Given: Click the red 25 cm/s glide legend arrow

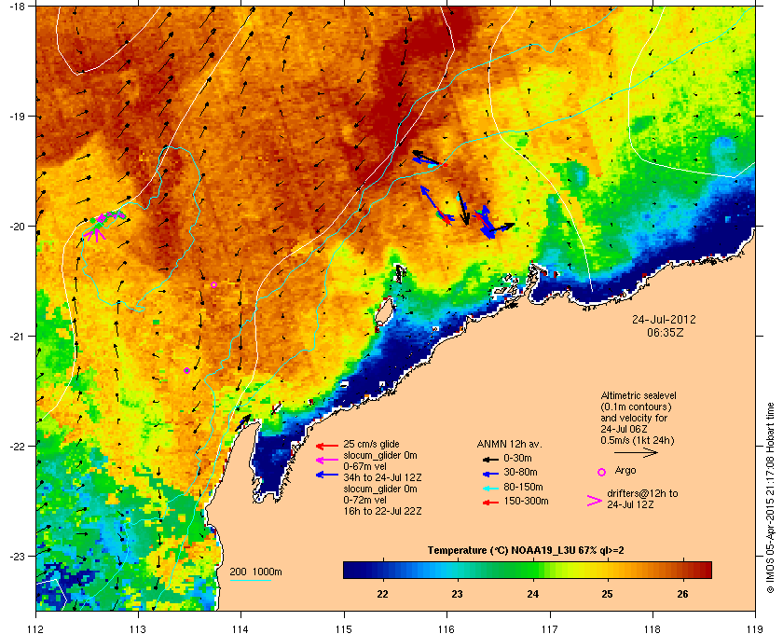Looking at the screenshot, I should pos(327,446).
